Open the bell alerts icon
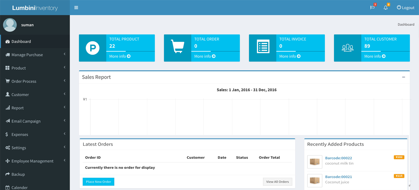 pyautogui.click(x=386, y=8)
